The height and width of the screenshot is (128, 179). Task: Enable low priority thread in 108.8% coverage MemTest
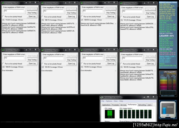[3, 64]
